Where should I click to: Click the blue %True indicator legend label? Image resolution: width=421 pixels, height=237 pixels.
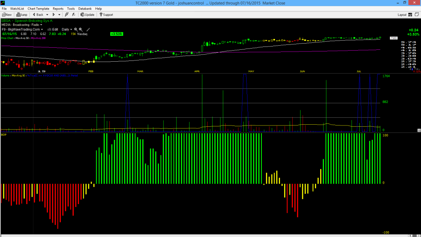53,76
